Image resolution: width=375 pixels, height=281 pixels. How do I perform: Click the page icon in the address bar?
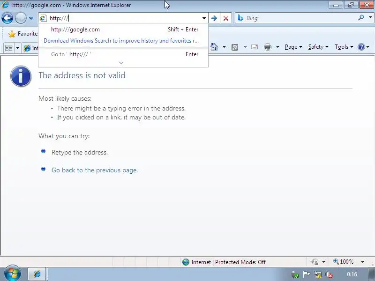click(x=43, y=18)
